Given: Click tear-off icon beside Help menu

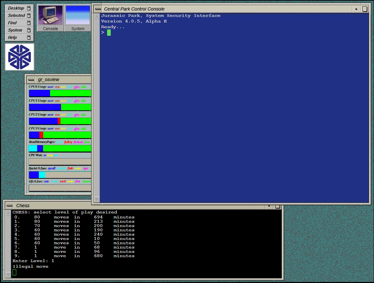Looking at the screenshot, I should point(29,37).
